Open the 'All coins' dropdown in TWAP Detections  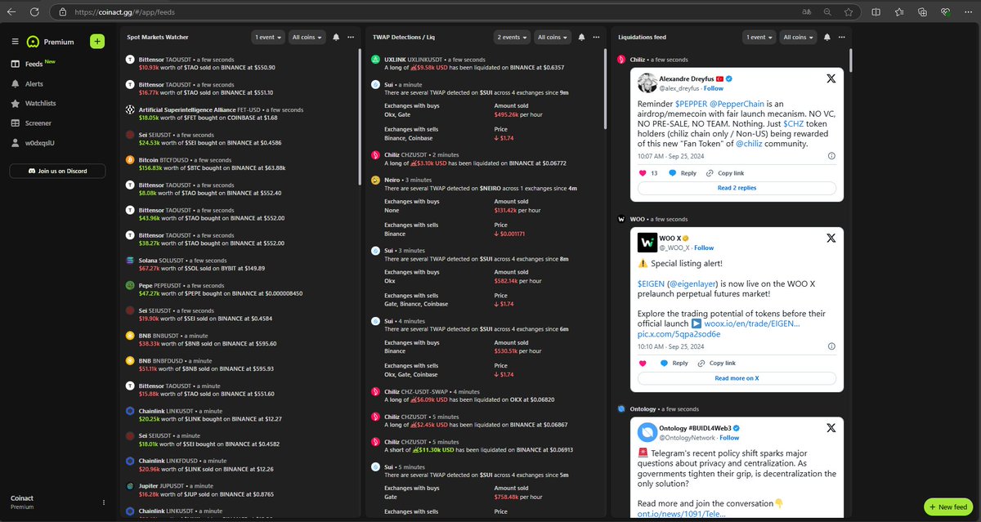tap(553, 38)
